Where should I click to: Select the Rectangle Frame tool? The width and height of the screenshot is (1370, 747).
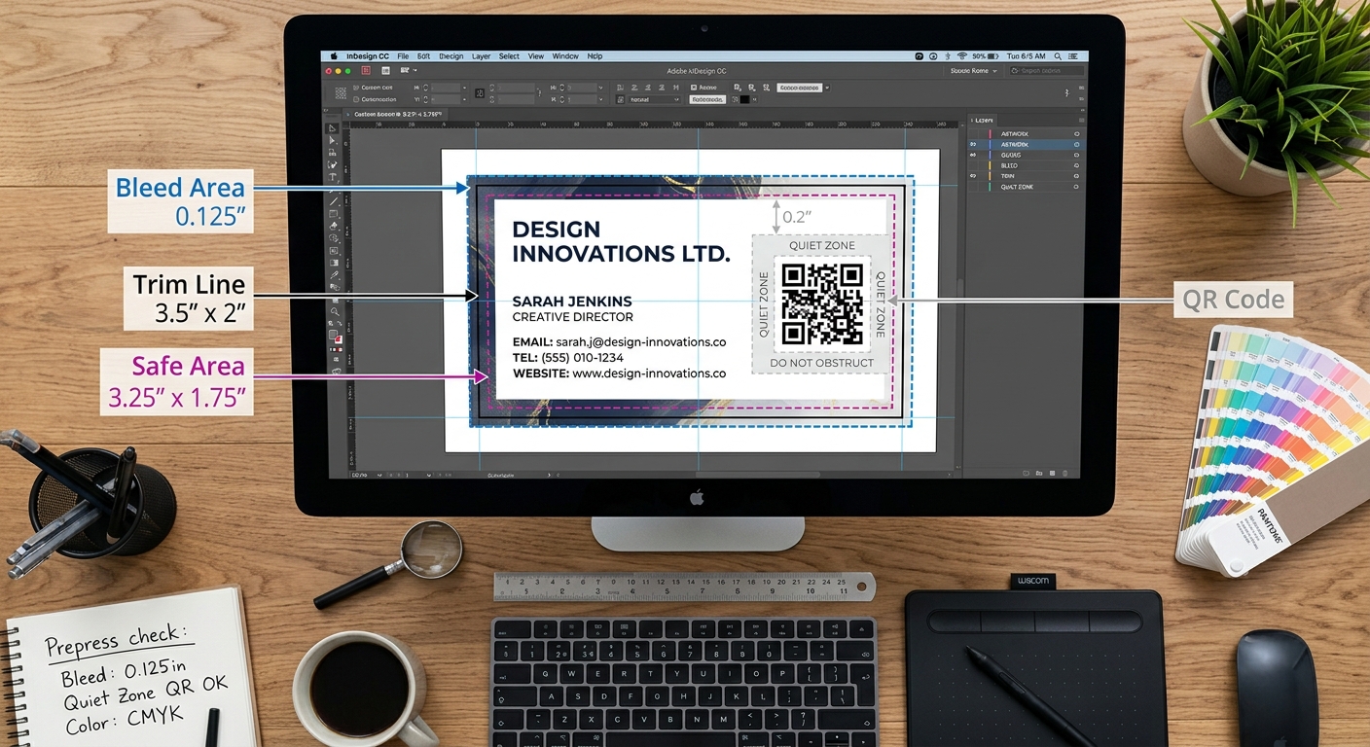[333, 213]
